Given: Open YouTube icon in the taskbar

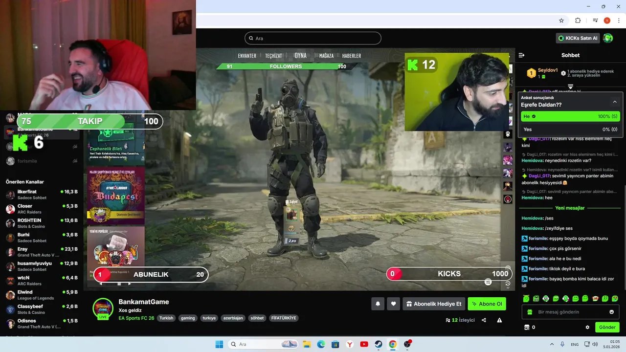Looking at the screenshot, I should pyautogui.click(x=364, y=344).
